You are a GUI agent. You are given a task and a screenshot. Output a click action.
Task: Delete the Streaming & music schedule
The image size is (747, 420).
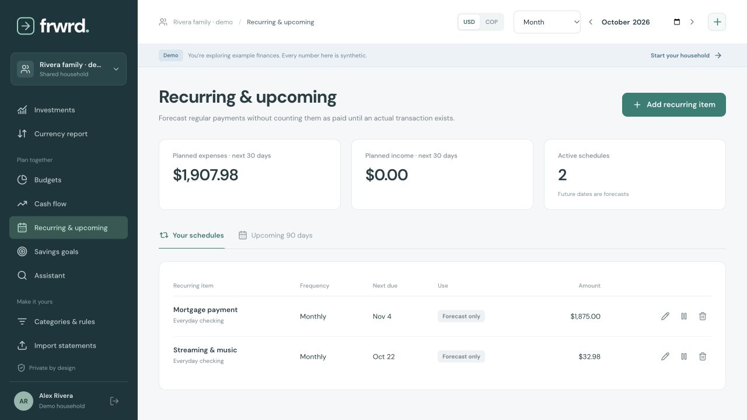[703, 356]
